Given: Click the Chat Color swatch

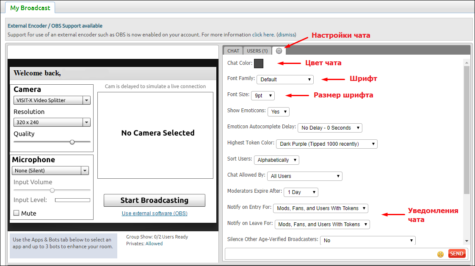Looking at the screenshot, I should (259, 64).
